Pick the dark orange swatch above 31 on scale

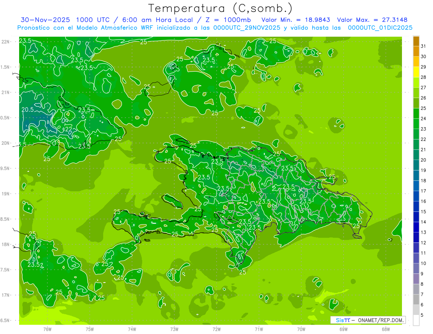point(416,41)
